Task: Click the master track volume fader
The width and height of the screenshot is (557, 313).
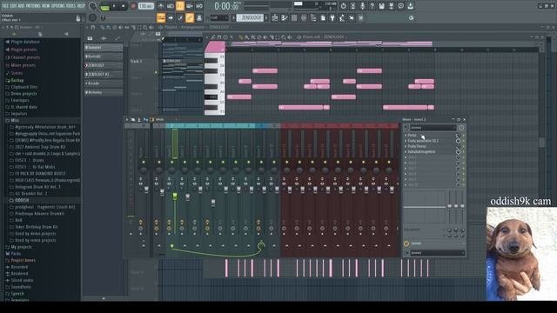Action: click(x=146, y=190)
